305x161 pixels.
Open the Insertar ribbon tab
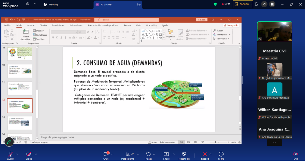(x=31, y=25)
